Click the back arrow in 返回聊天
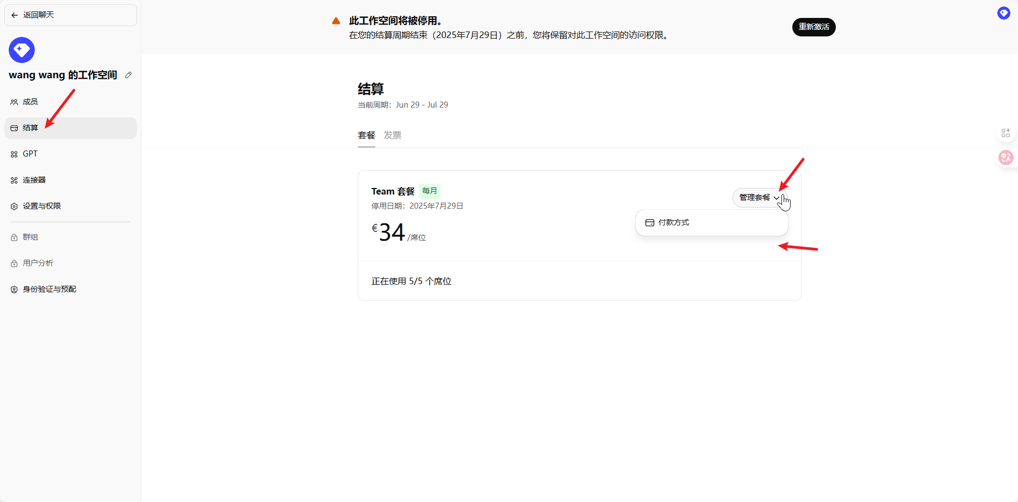 point(15,15)
